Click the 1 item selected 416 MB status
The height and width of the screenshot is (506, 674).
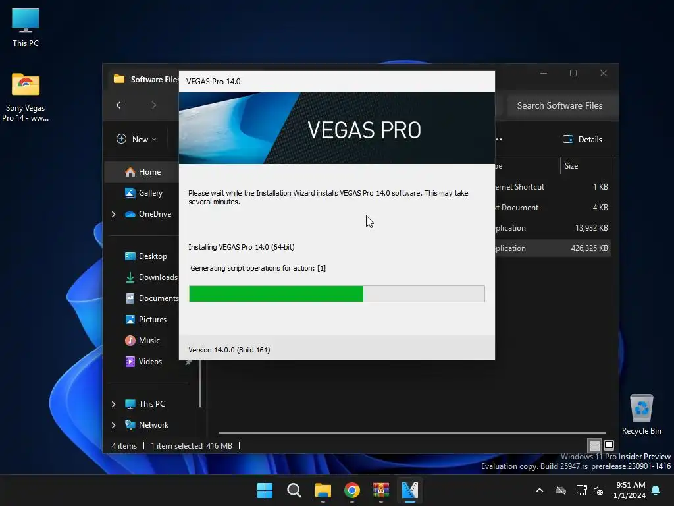(x=192, y=446)
